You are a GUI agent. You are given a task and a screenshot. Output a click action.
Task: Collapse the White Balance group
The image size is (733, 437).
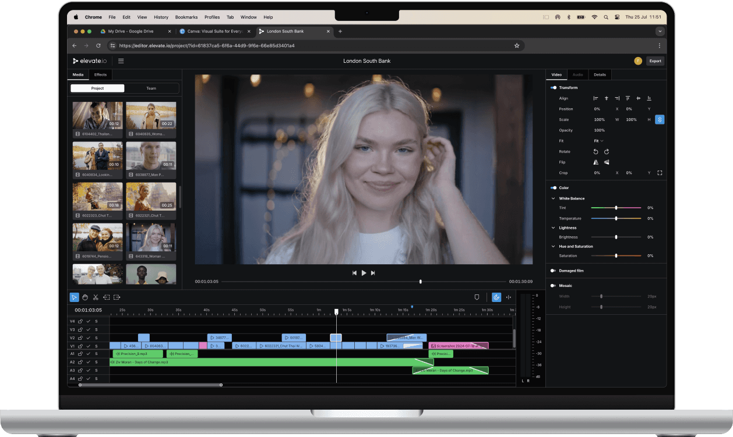pos(554,198)
